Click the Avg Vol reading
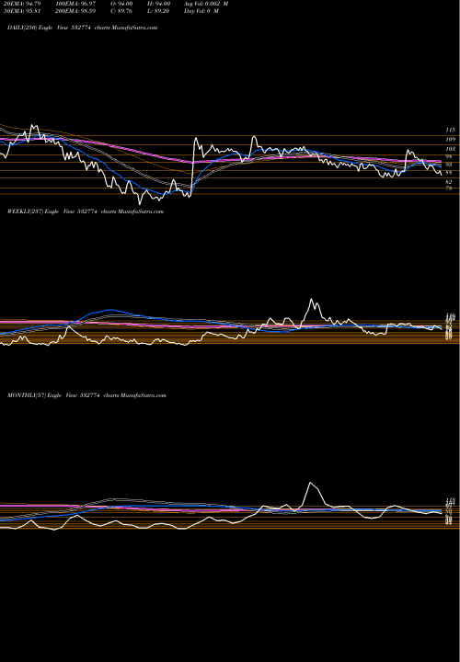460x662 pixels. [207, 3]
